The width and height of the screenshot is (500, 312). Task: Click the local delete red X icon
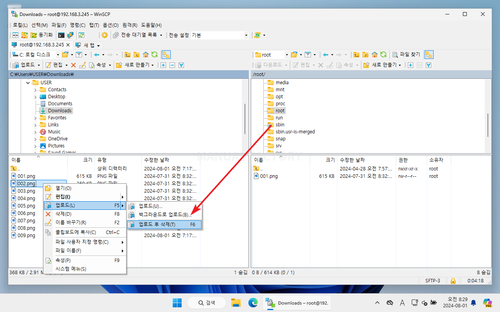click(73, 65)
